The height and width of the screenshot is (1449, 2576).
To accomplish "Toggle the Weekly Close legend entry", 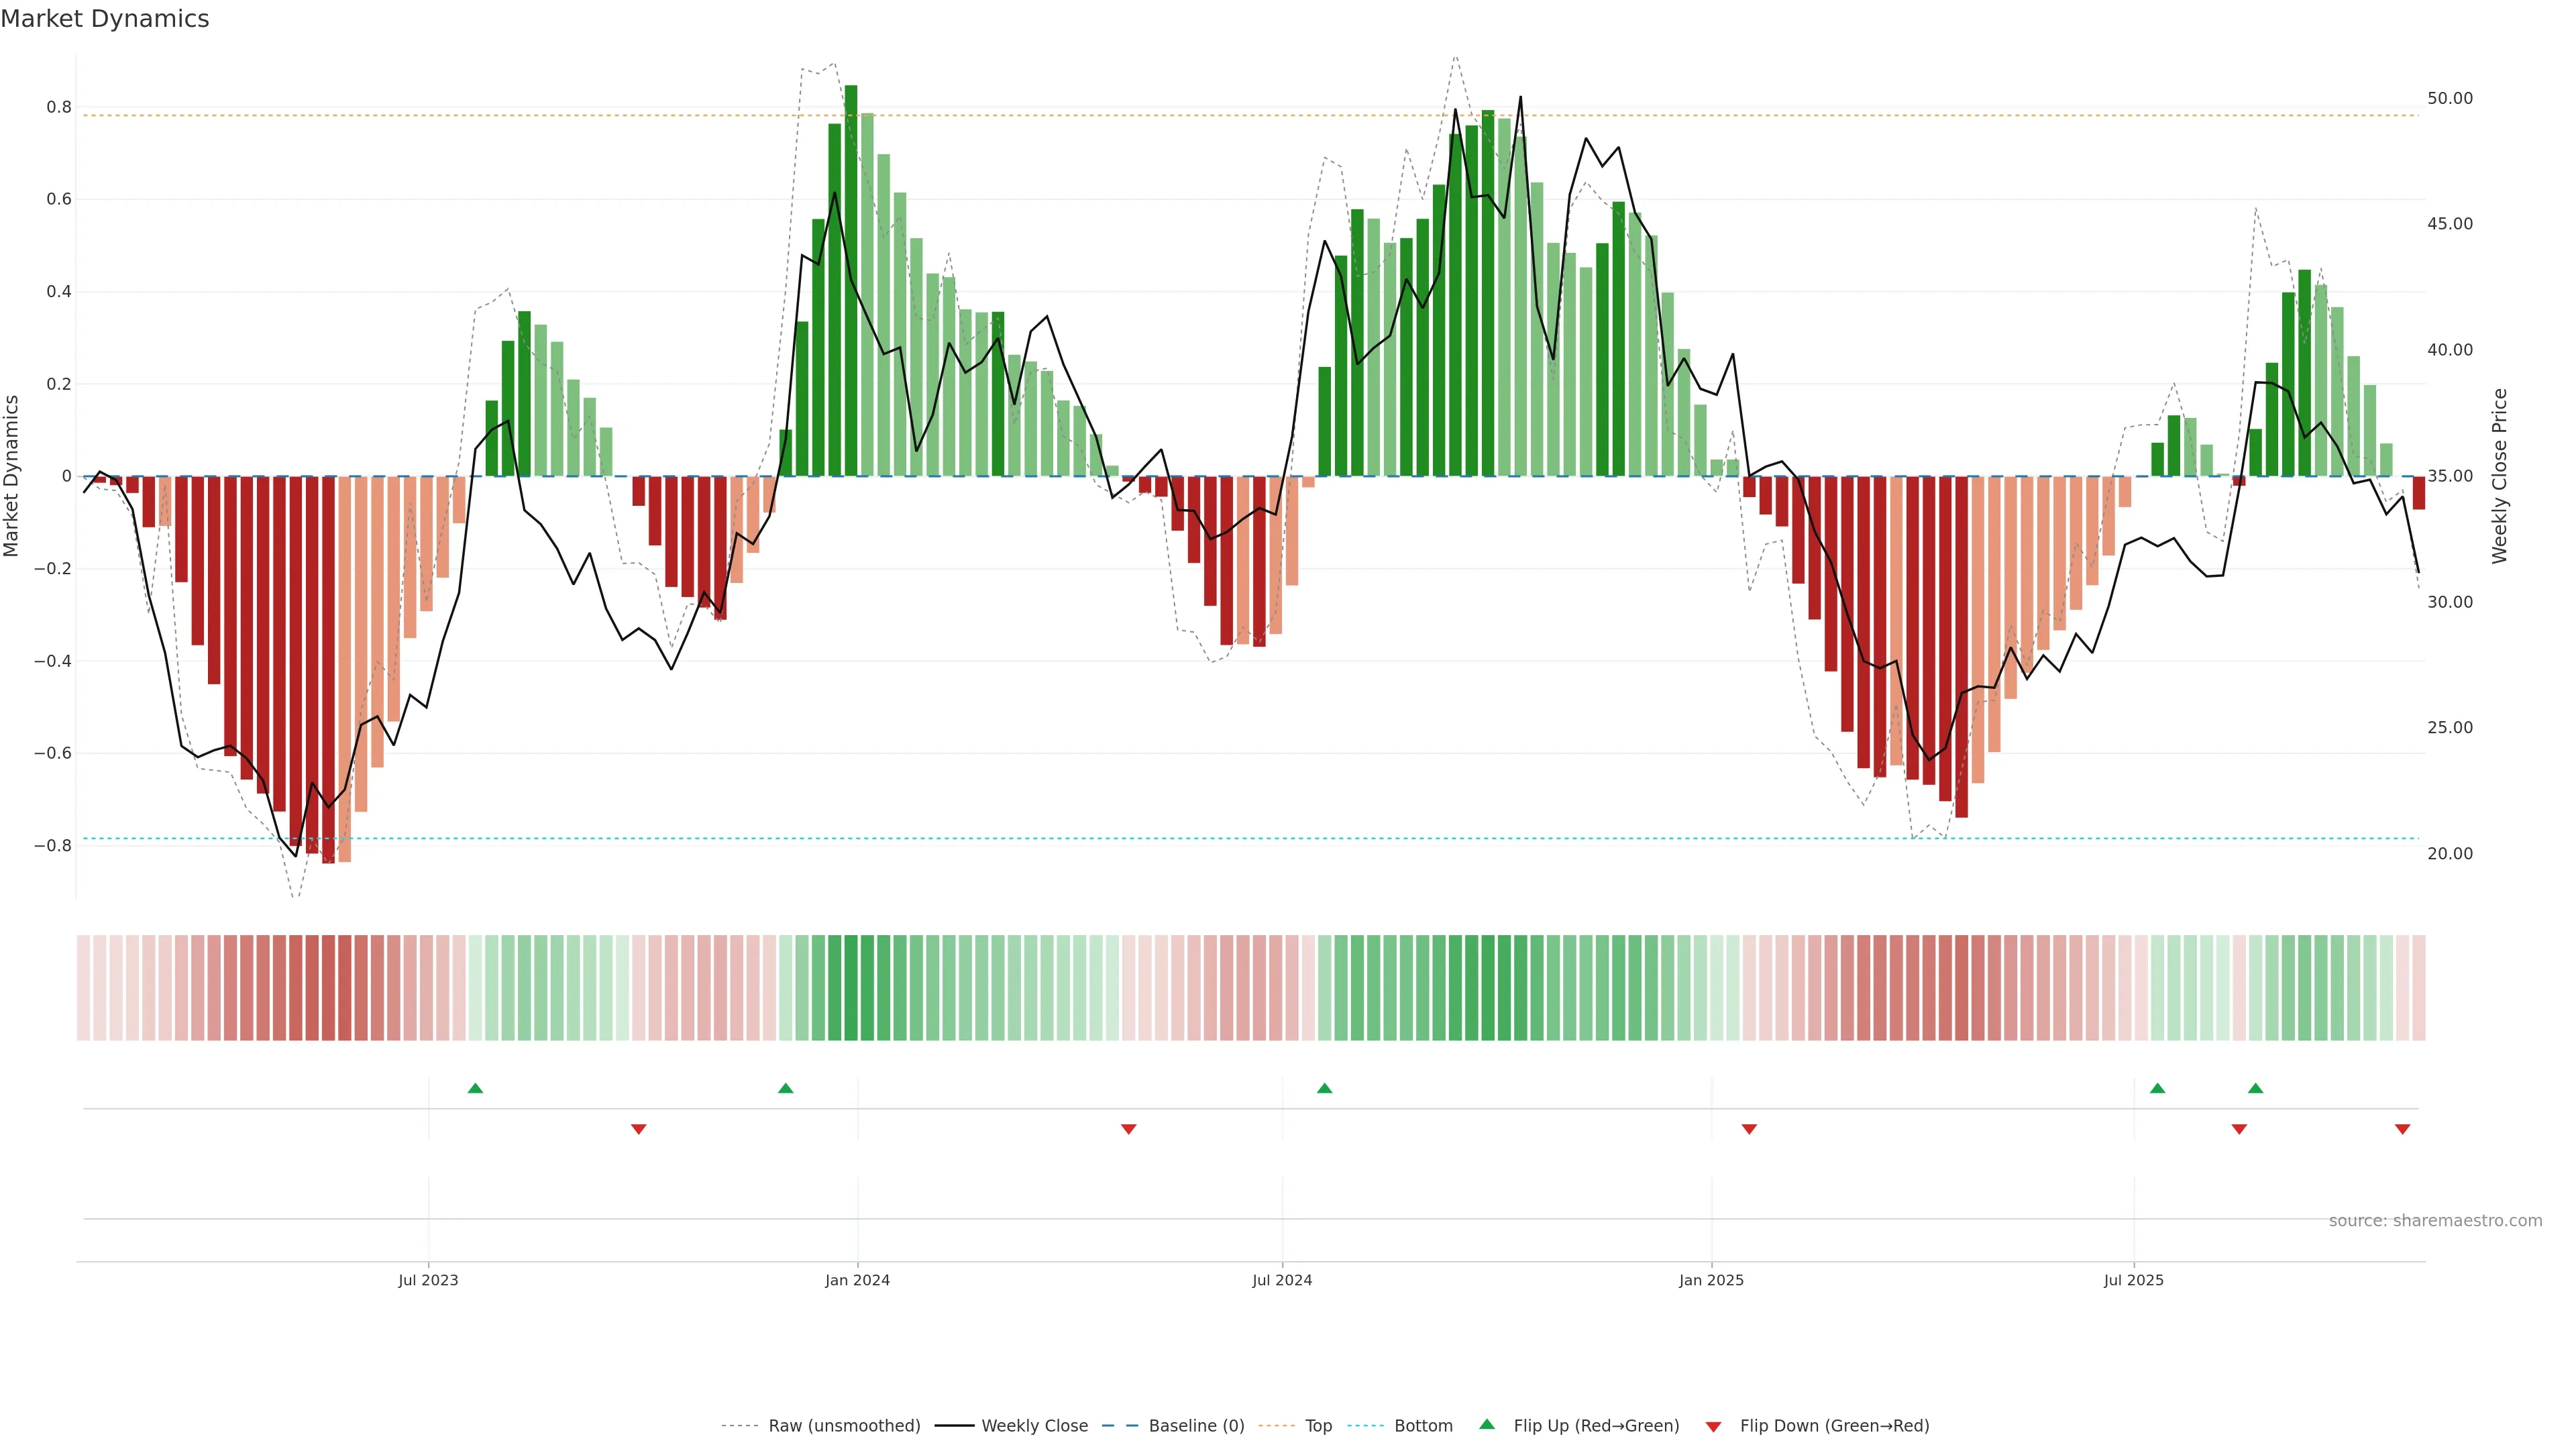I will point(1034,1426).
